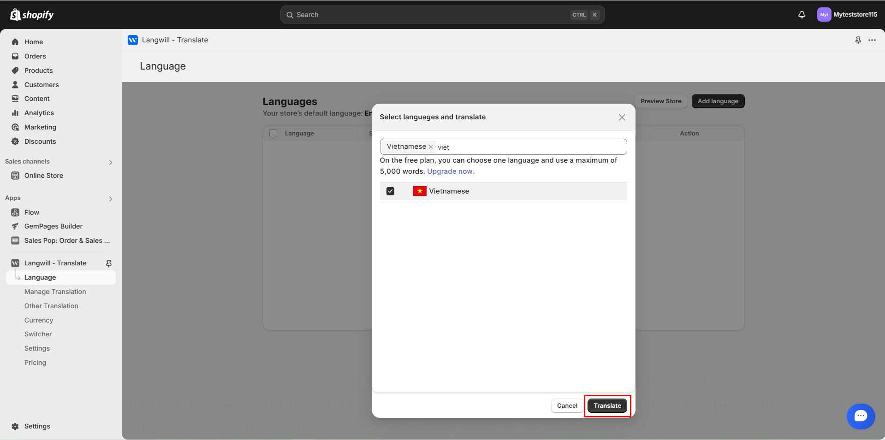Open the three-dot app options menu
885x440 pixels.
[873, 40]
